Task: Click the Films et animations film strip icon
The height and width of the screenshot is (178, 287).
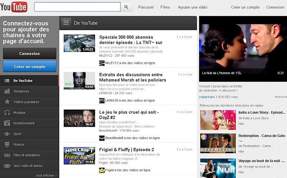Action: click(x=7, y=155)
